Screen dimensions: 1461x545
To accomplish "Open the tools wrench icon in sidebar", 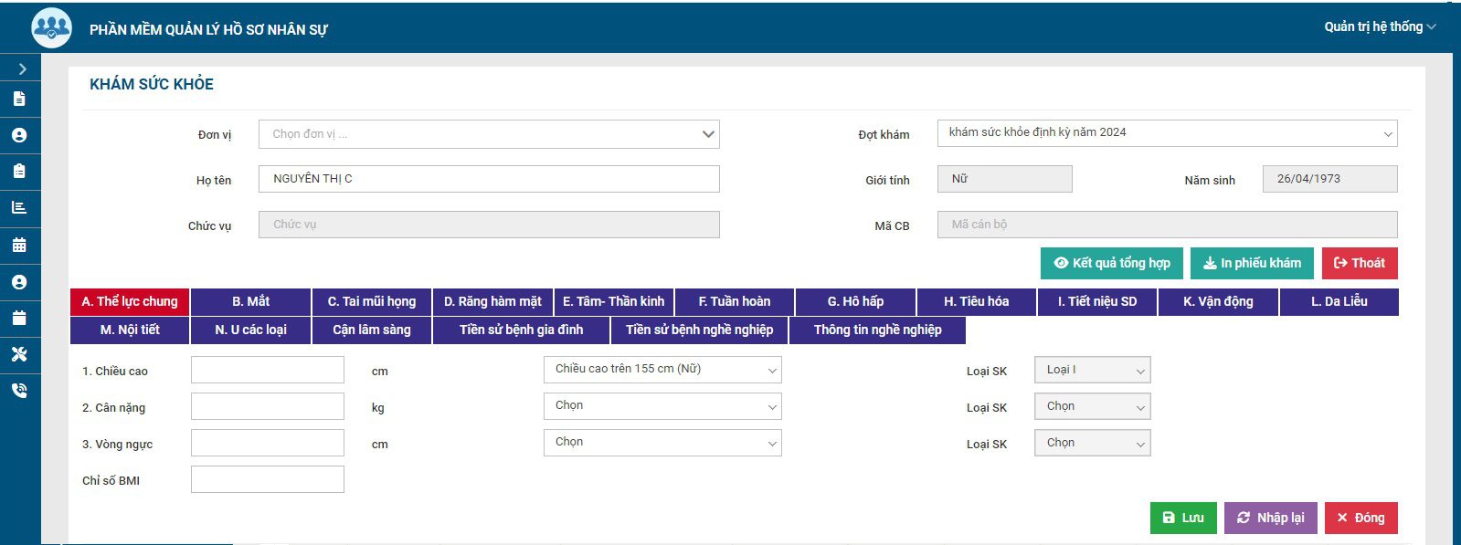I will (x=19, y=354).
